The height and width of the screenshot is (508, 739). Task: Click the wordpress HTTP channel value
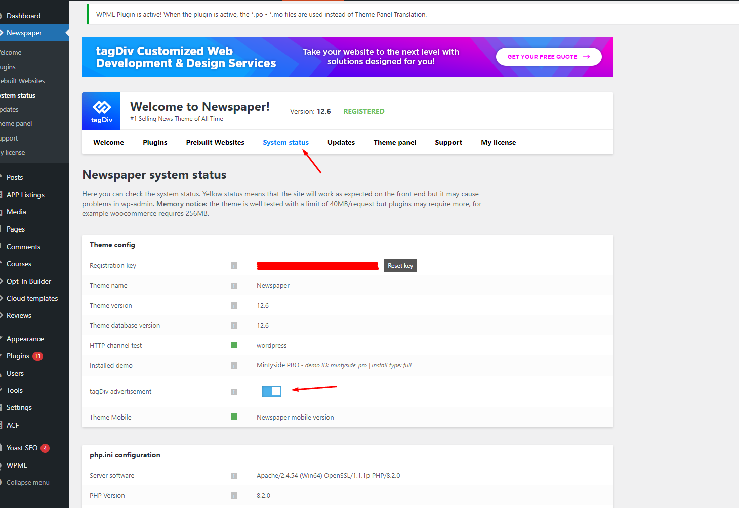[271, 346]
